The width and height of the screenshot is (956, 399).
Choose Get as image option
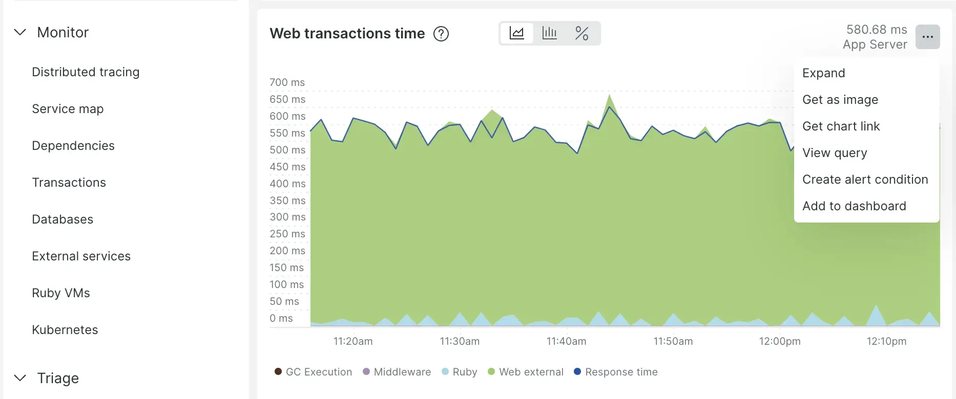click(x=840, y=99)
